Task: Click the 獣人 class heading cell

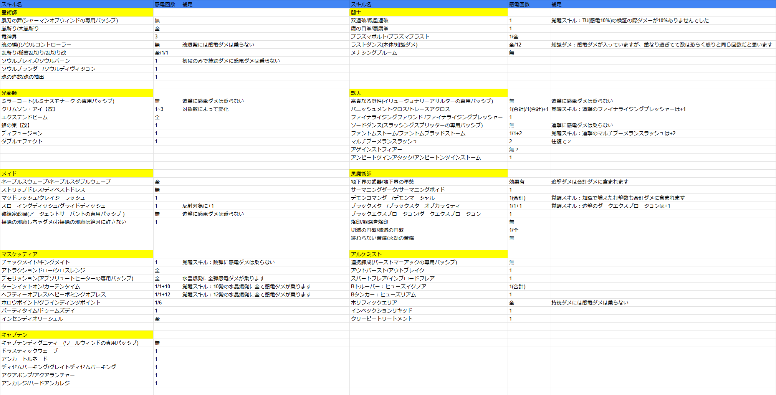Action: [x=428, y=93]
